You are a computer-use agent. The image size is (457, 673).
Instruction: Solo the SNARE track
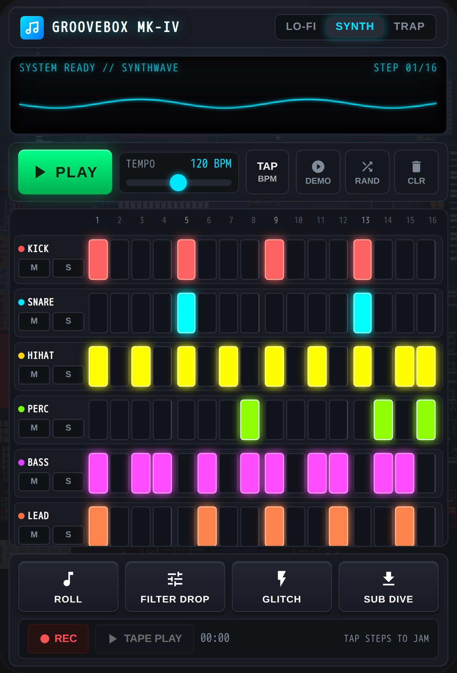tap(68, 321)
